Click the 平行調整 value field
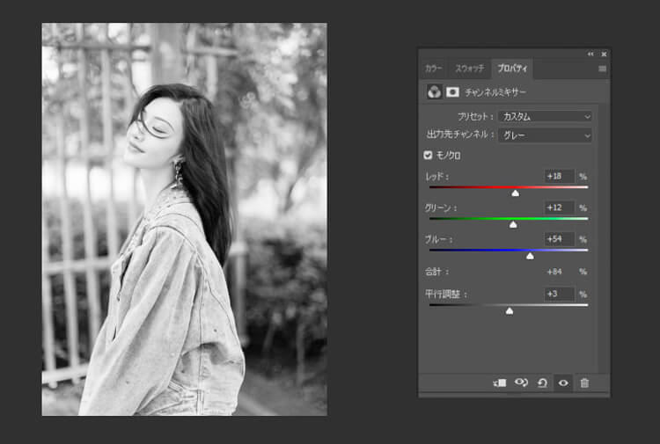The width and height of the screenshot is (660, 444). [559, 294]
